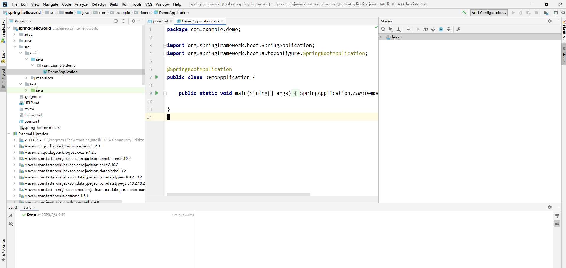Expand the .idea folder
This screenshot has width=566, height=268.
point(14,35)
